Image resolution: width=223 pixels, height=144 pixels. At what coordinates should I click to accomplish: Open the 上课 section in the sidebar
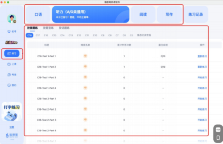pos(12,64)
